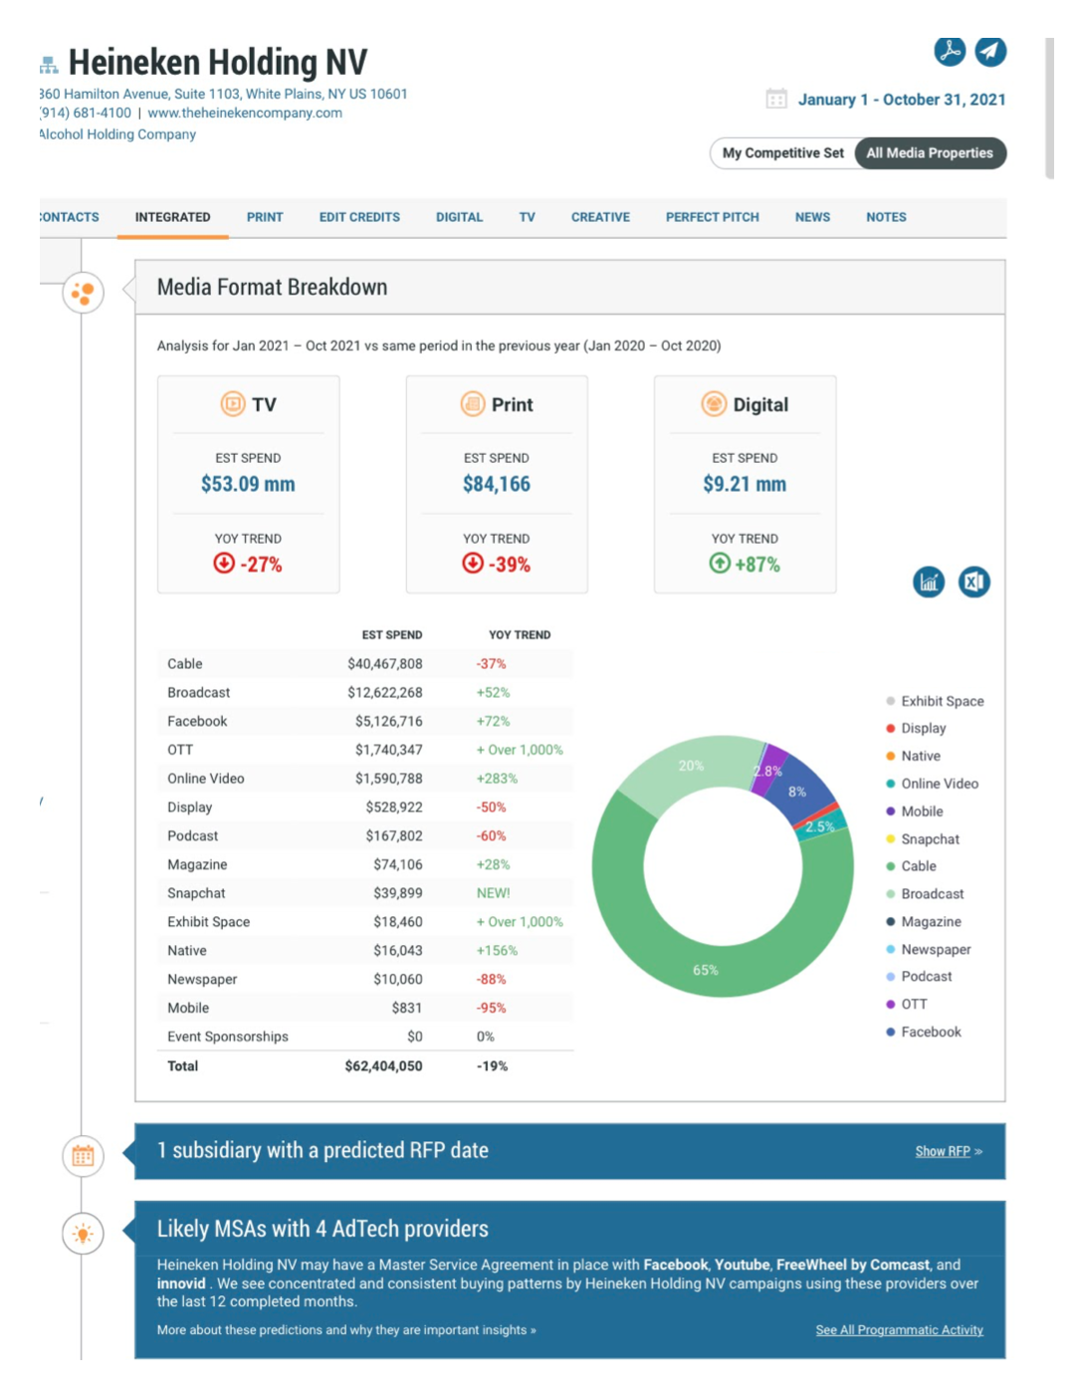Click the 20% broadcast donut segment
1083x1396 pixels.
691,766
